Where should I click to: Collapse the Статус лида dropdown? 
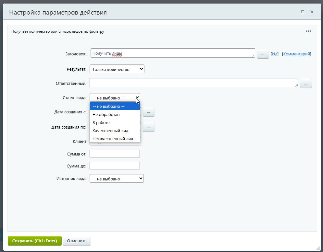click(115, 97)
